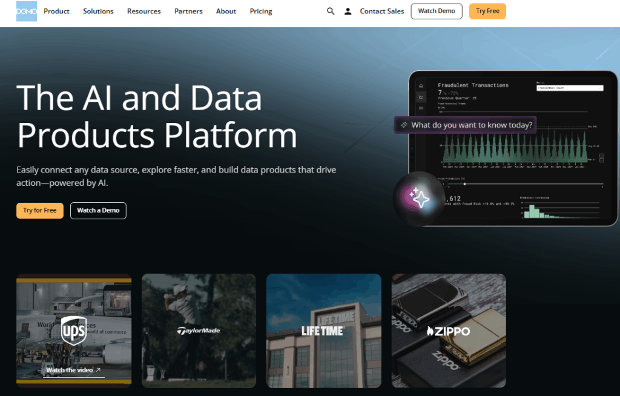Click the UPS shield logo
This screenshot has width=620, height=396.
click(x=74, y=330)
